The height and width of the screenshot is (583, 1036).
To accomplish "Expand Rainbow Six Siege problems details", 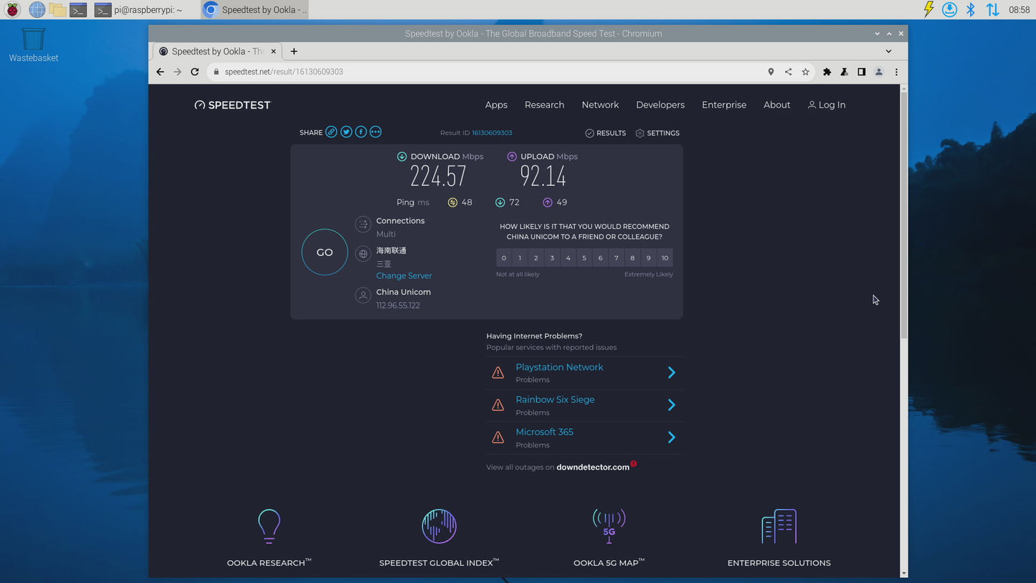I will (x=671, y=404).
